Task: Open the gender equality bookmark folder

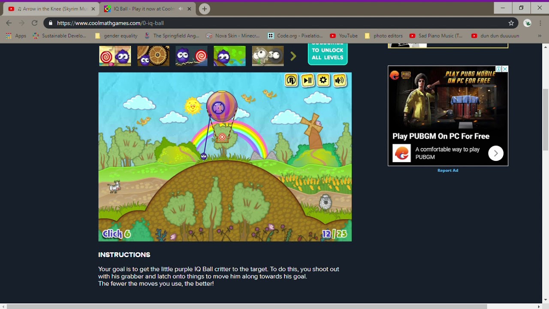Action: pyautogui.click(x=116, y=36)
